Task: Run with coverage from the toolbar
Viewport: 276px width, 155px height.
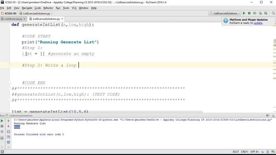Action: point(255,13)
